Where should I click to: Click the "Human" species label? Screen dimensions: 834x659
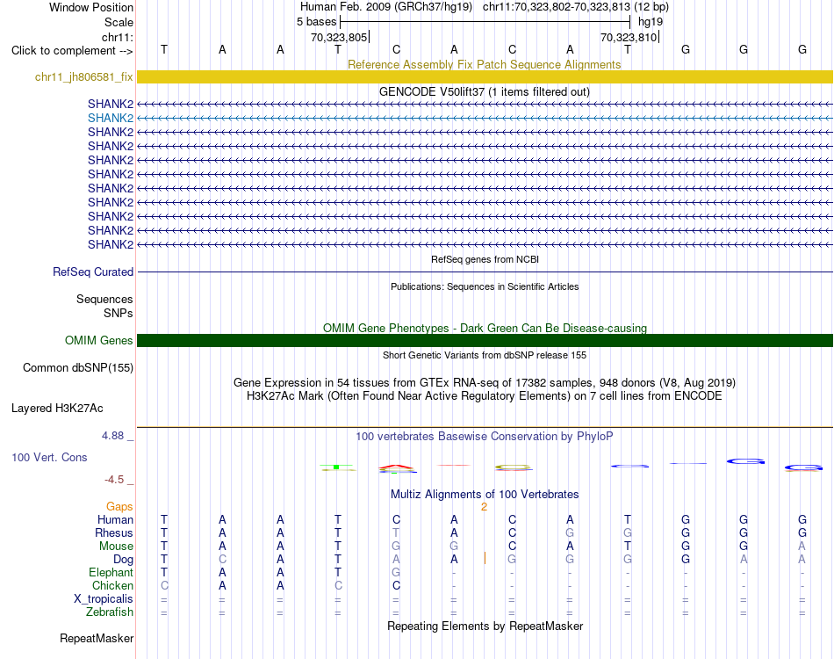[x=115, y=520]
